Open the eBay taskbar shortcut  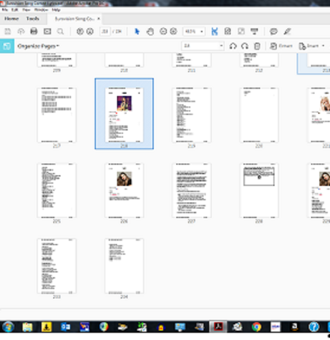coord(275,327)
